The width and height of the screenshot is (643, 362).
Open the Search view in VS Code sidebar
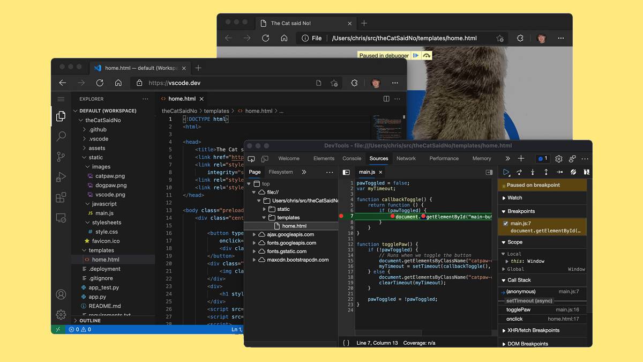[61, 136]
